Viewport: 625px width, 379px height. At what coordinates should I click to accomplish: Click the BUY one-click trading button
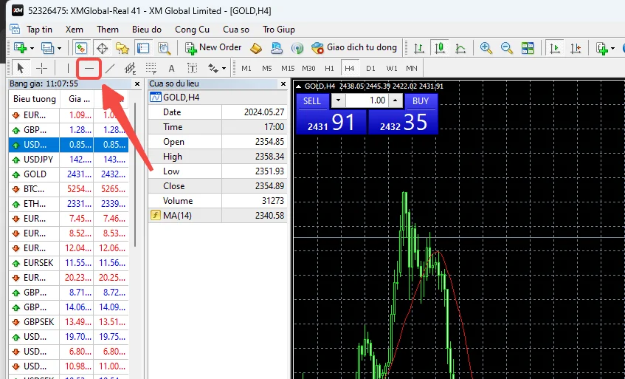click(421, 101)
